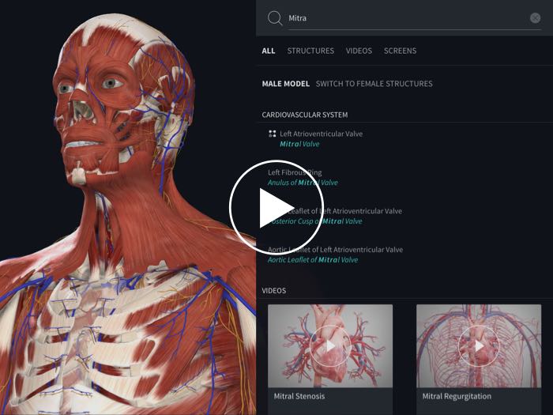
Task: Select the ALL results tab
Action: tap(269, 51)
